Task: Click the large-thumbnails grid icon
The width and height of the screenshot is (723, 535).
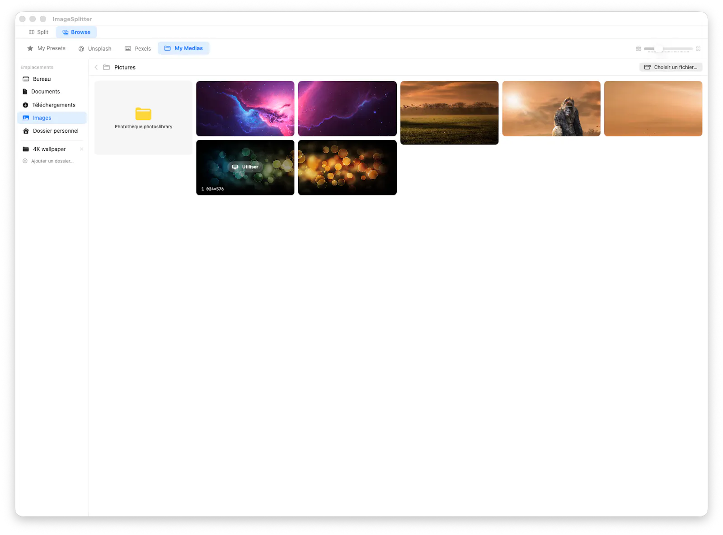Action: tap(698, 49)
